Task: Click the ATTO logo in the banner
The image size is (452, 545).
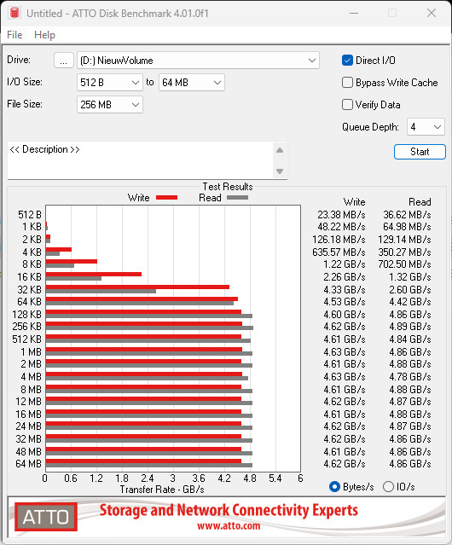Action: pyautogui.click(x=46, y=517)
